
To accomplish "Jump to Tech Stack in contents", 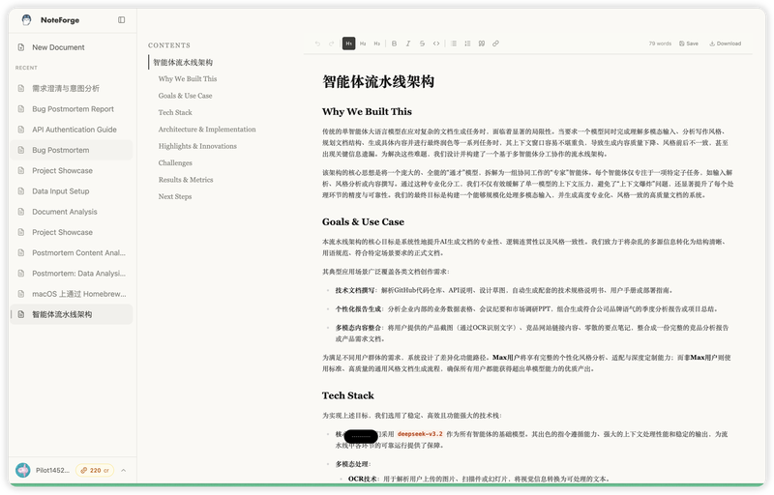I will 175,112.
